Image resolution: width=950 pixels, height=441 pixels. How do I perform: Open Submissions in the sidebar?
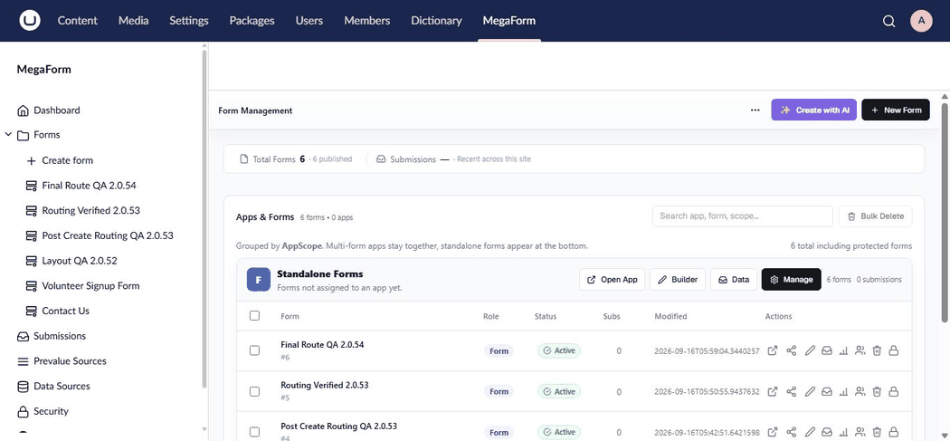tap(60, 336)
